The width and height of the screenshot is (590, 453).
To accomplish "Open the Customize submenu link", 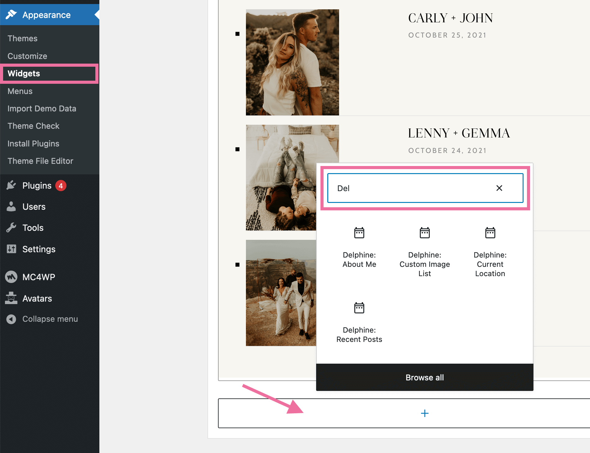I will (27, 56).
